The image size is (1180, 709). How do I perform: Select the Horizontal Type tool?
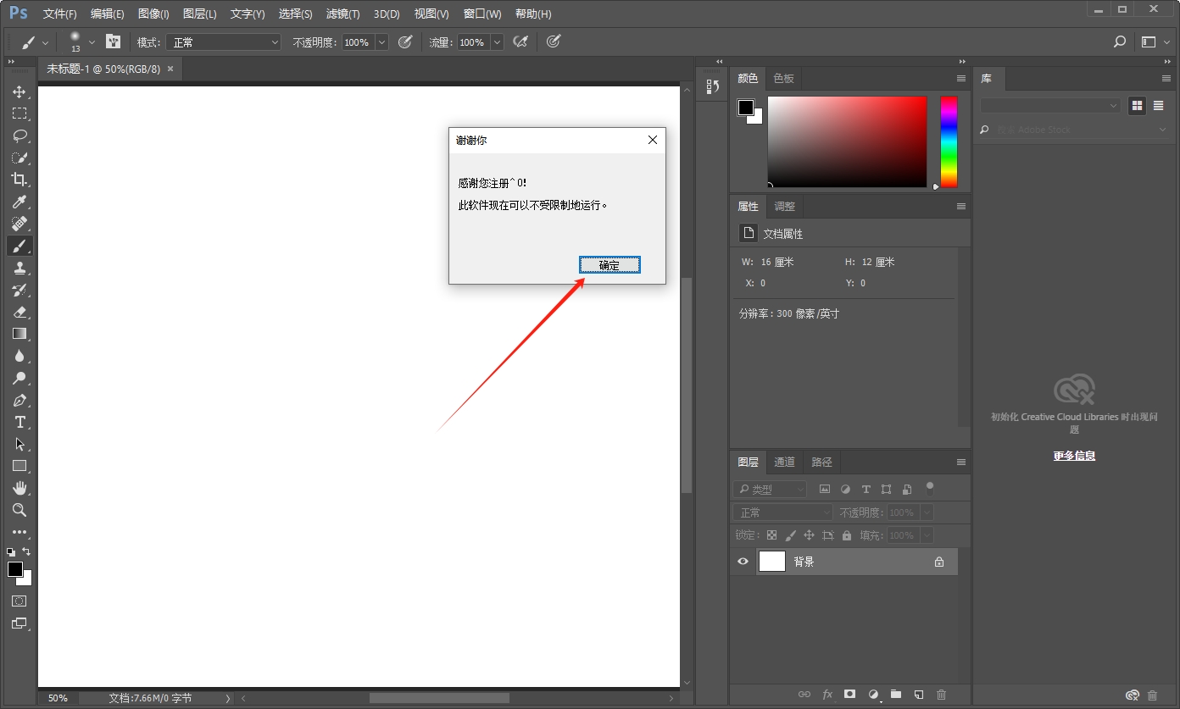[x=19, y=423]
